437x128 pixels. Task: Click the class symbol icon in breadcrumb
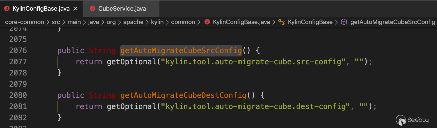pyautogui.click(x=281, y=22)
